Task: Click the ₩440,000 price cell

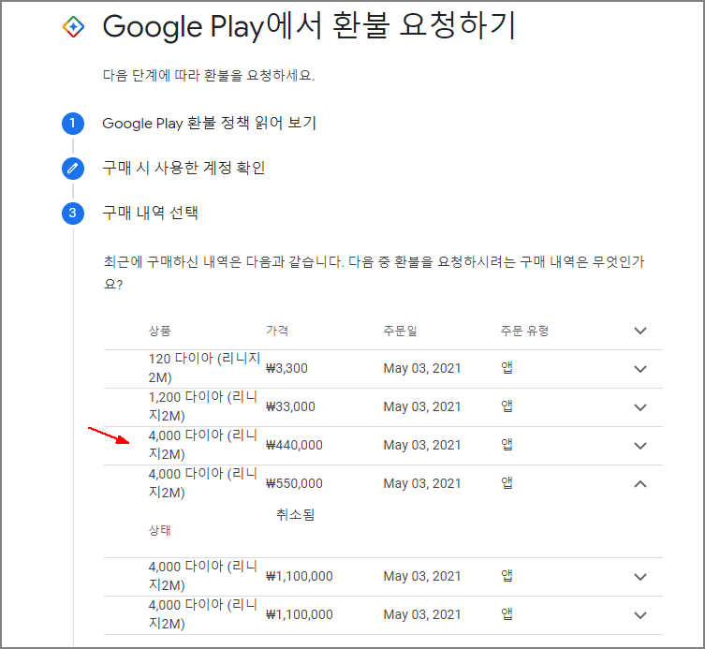Action: [294, 445]
